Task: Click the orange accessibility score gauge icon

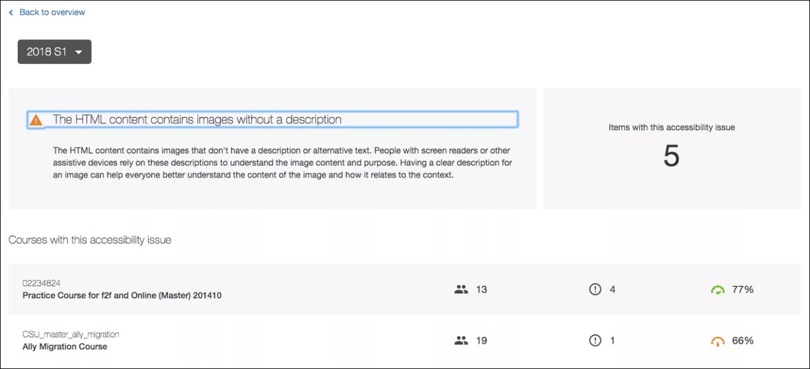Action: point(718,341)
